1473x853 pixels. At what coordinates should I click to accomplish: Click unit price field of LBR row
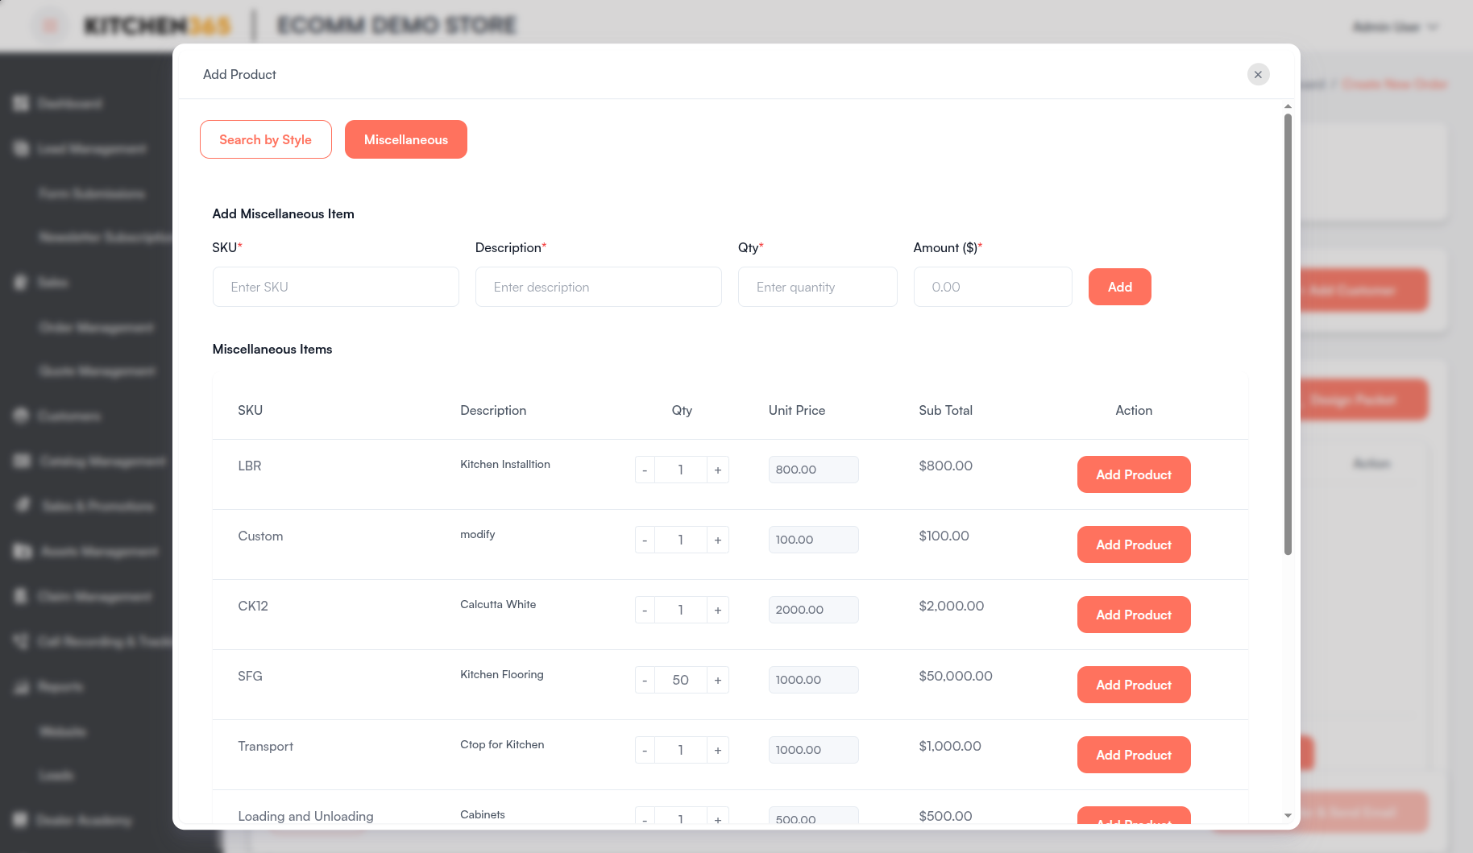(x=814, y=470)
